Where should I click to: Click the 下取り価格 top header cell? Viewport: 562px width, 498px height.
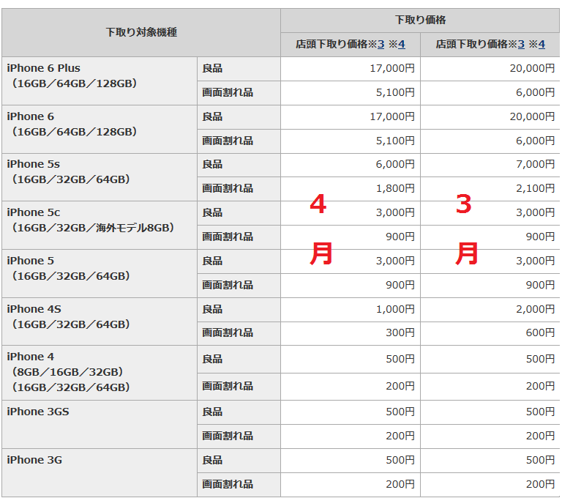click(x=420, y=21)
